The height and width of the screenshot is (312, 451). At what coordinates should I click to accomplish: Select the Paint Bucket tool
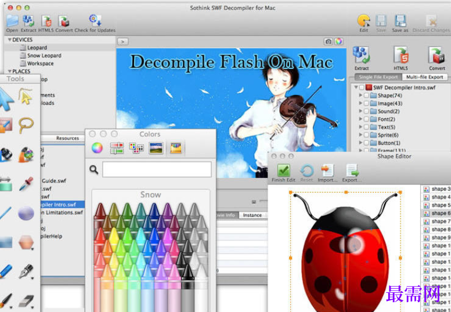pyautogui.click(x=26, y=154)
